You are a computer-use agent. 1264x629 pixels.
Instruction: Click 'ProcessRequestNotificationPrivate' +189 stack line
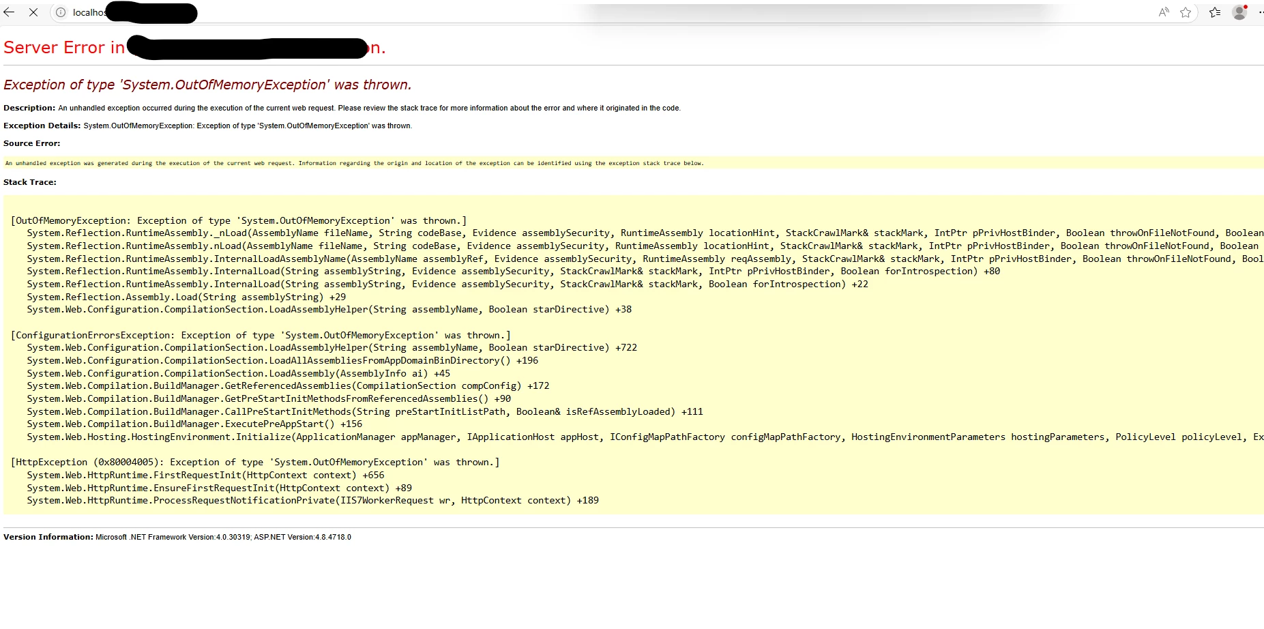coord(312,501)
